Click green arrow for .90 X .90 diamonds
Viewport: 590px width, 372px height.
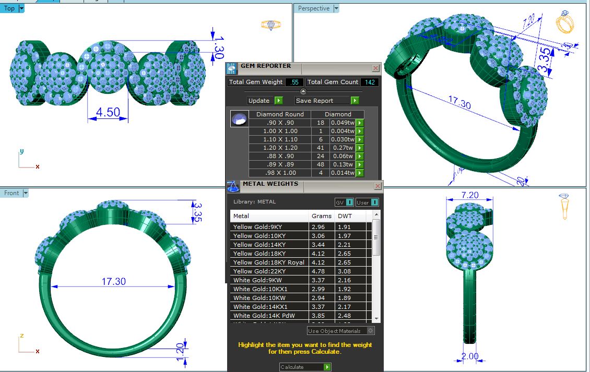point(359,123)
